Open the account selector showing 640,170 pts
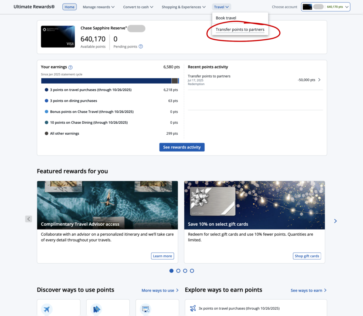This screenshot has height=316, width=363. [x=325, y=7]
